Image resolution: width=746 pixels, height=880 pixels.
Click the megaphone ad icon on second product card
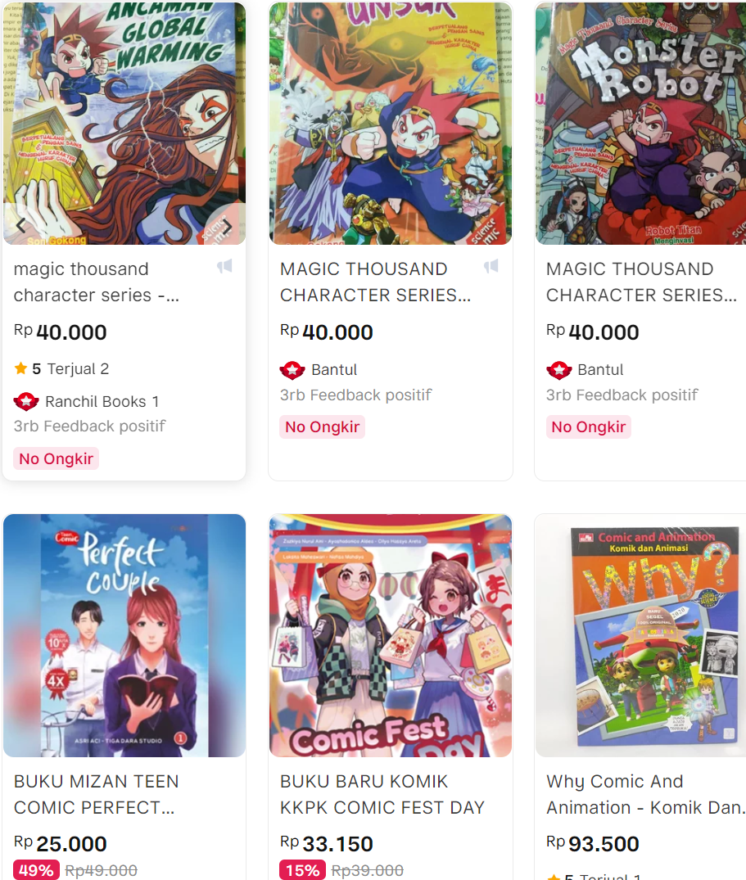pyautogui.click(x=491, y=266)
